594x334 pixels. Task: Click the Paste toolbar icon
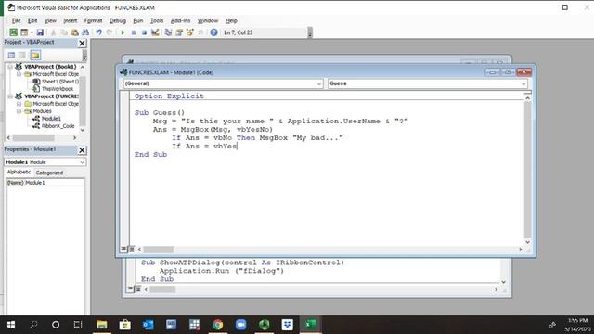74,32
